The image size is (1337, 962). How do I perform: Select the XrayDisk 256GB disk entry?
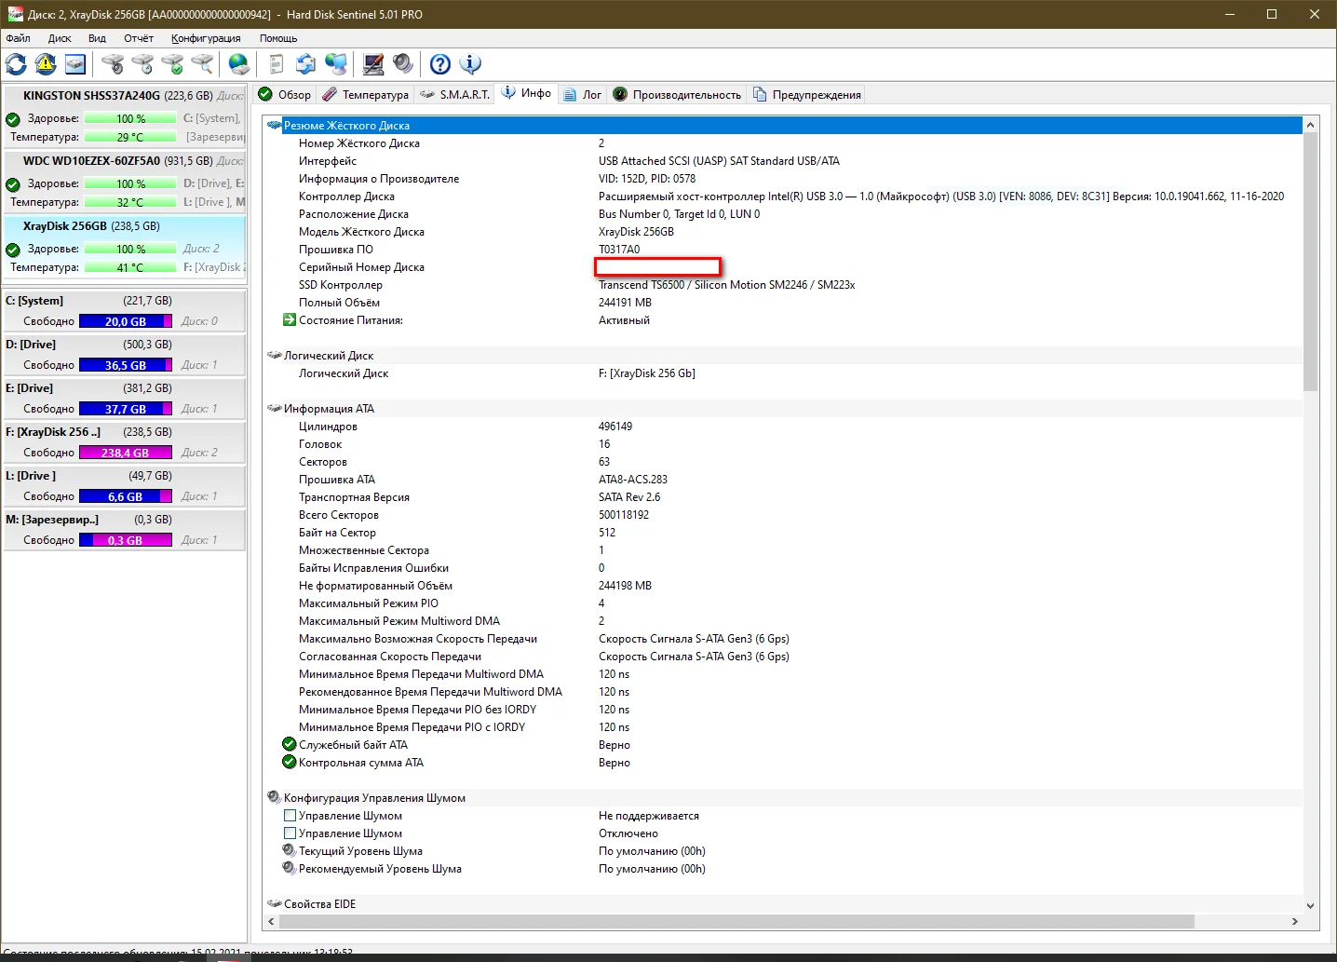pos(125,248)
